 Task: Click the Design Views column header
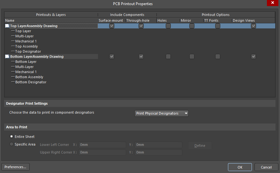coord(254,20)
